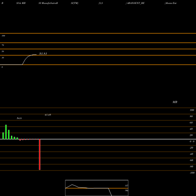Click the 31.81 RSI value label

[43, 54]
